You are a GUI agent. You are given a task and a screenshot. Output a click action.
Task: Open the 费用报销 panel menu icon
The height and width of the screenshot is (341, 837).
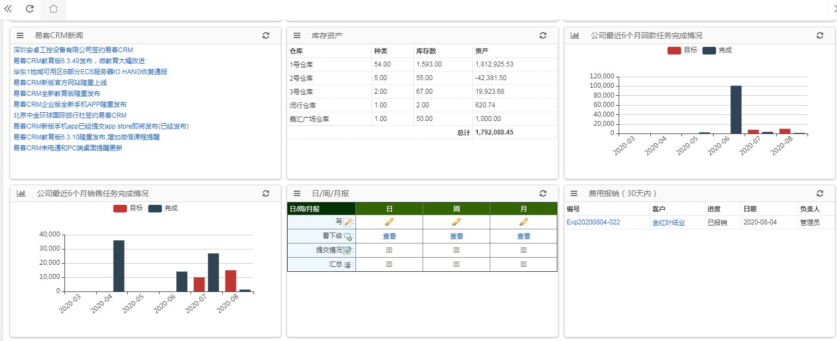click(574, 193)
